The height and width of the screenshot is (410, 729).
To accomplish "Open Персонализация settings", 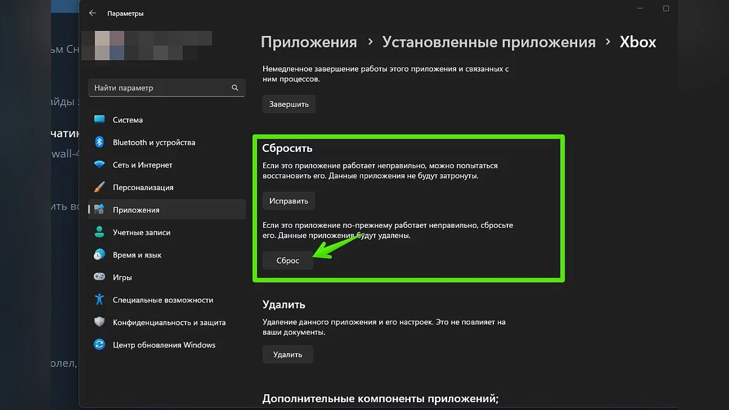I will [x=167, y=187].
